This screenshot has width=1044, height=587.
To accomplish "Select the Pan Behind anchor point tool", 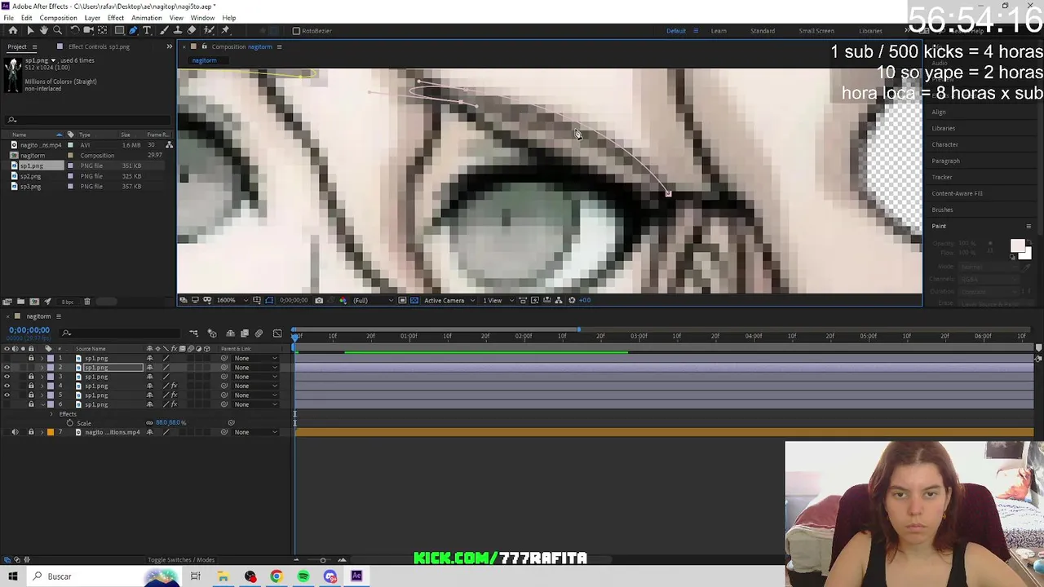I will [x=102, y=30].
